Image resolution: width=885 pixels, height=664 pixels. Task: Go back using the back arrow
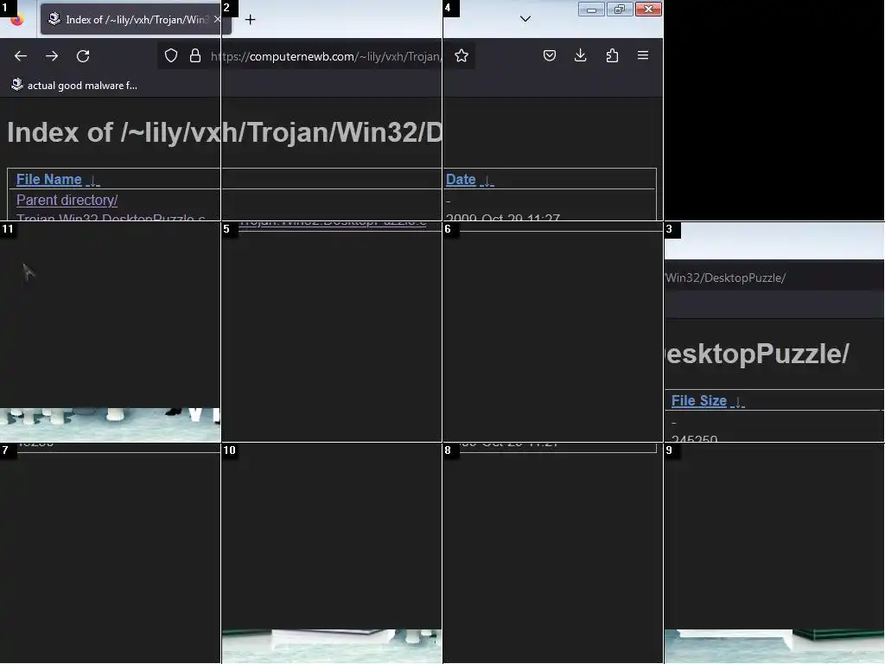click(21, 56)
